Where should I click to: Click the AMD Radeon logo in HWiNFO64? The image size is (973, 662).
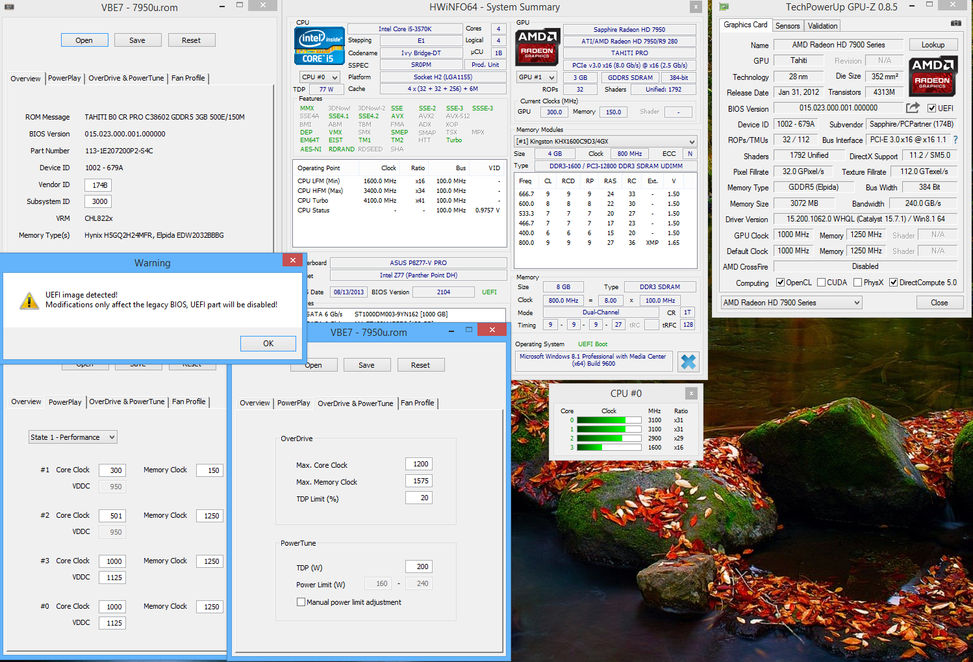[x=537, y=47]
